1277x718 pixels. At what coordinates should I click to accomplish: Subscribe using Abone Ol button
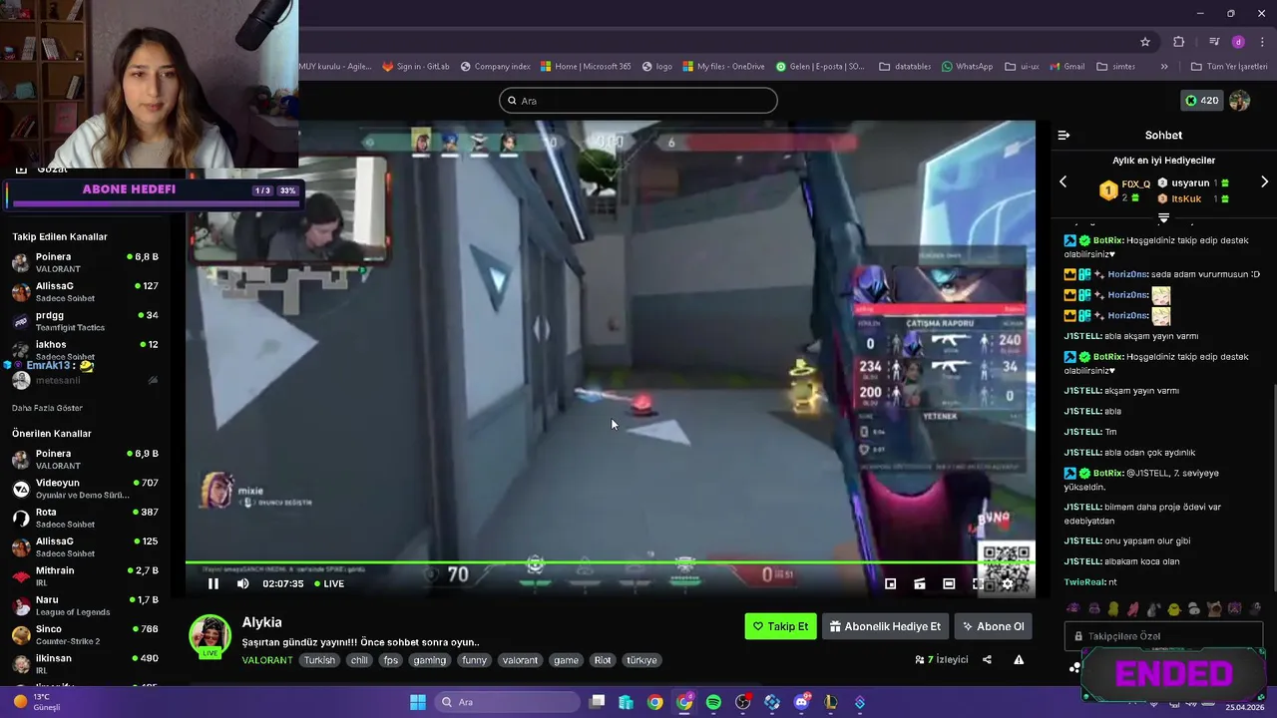993,626
